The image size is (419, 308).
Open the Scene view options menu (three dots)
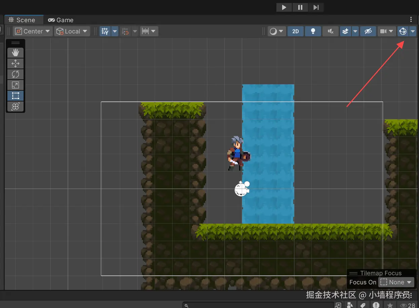pos(411,19)
